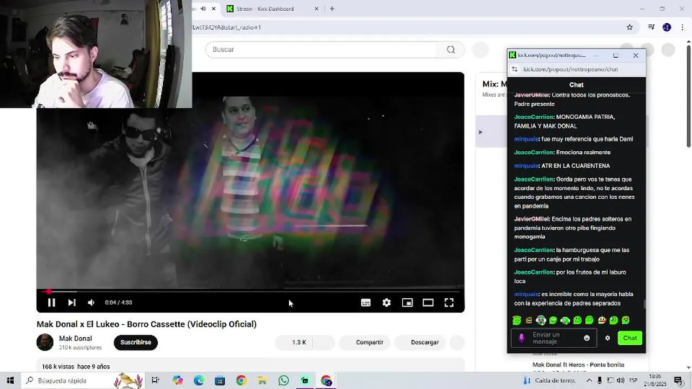Open Microsoft Edge from taskbar
Image resolution: width=692 pixels, height=389 pixels.
point(199,380)
